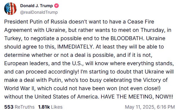Open the Donald J. Trump display name

36,6
